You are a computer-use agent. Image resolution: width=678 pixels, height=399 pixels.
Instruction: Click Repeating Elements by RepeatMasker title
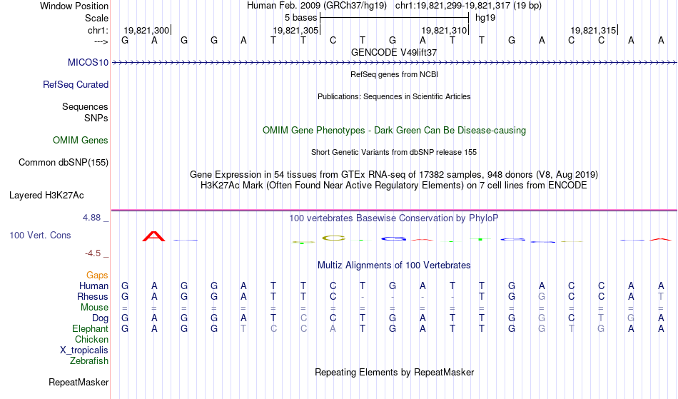pos(395,372)
